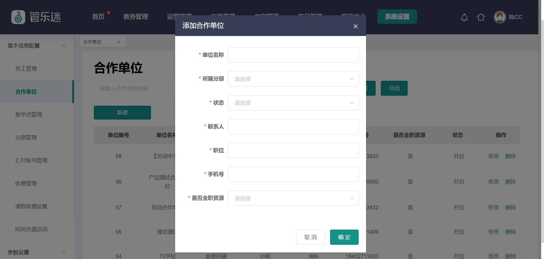Screen dimensions: 544x259
Task: Click the notification bell icon
Action: (464, 17)
